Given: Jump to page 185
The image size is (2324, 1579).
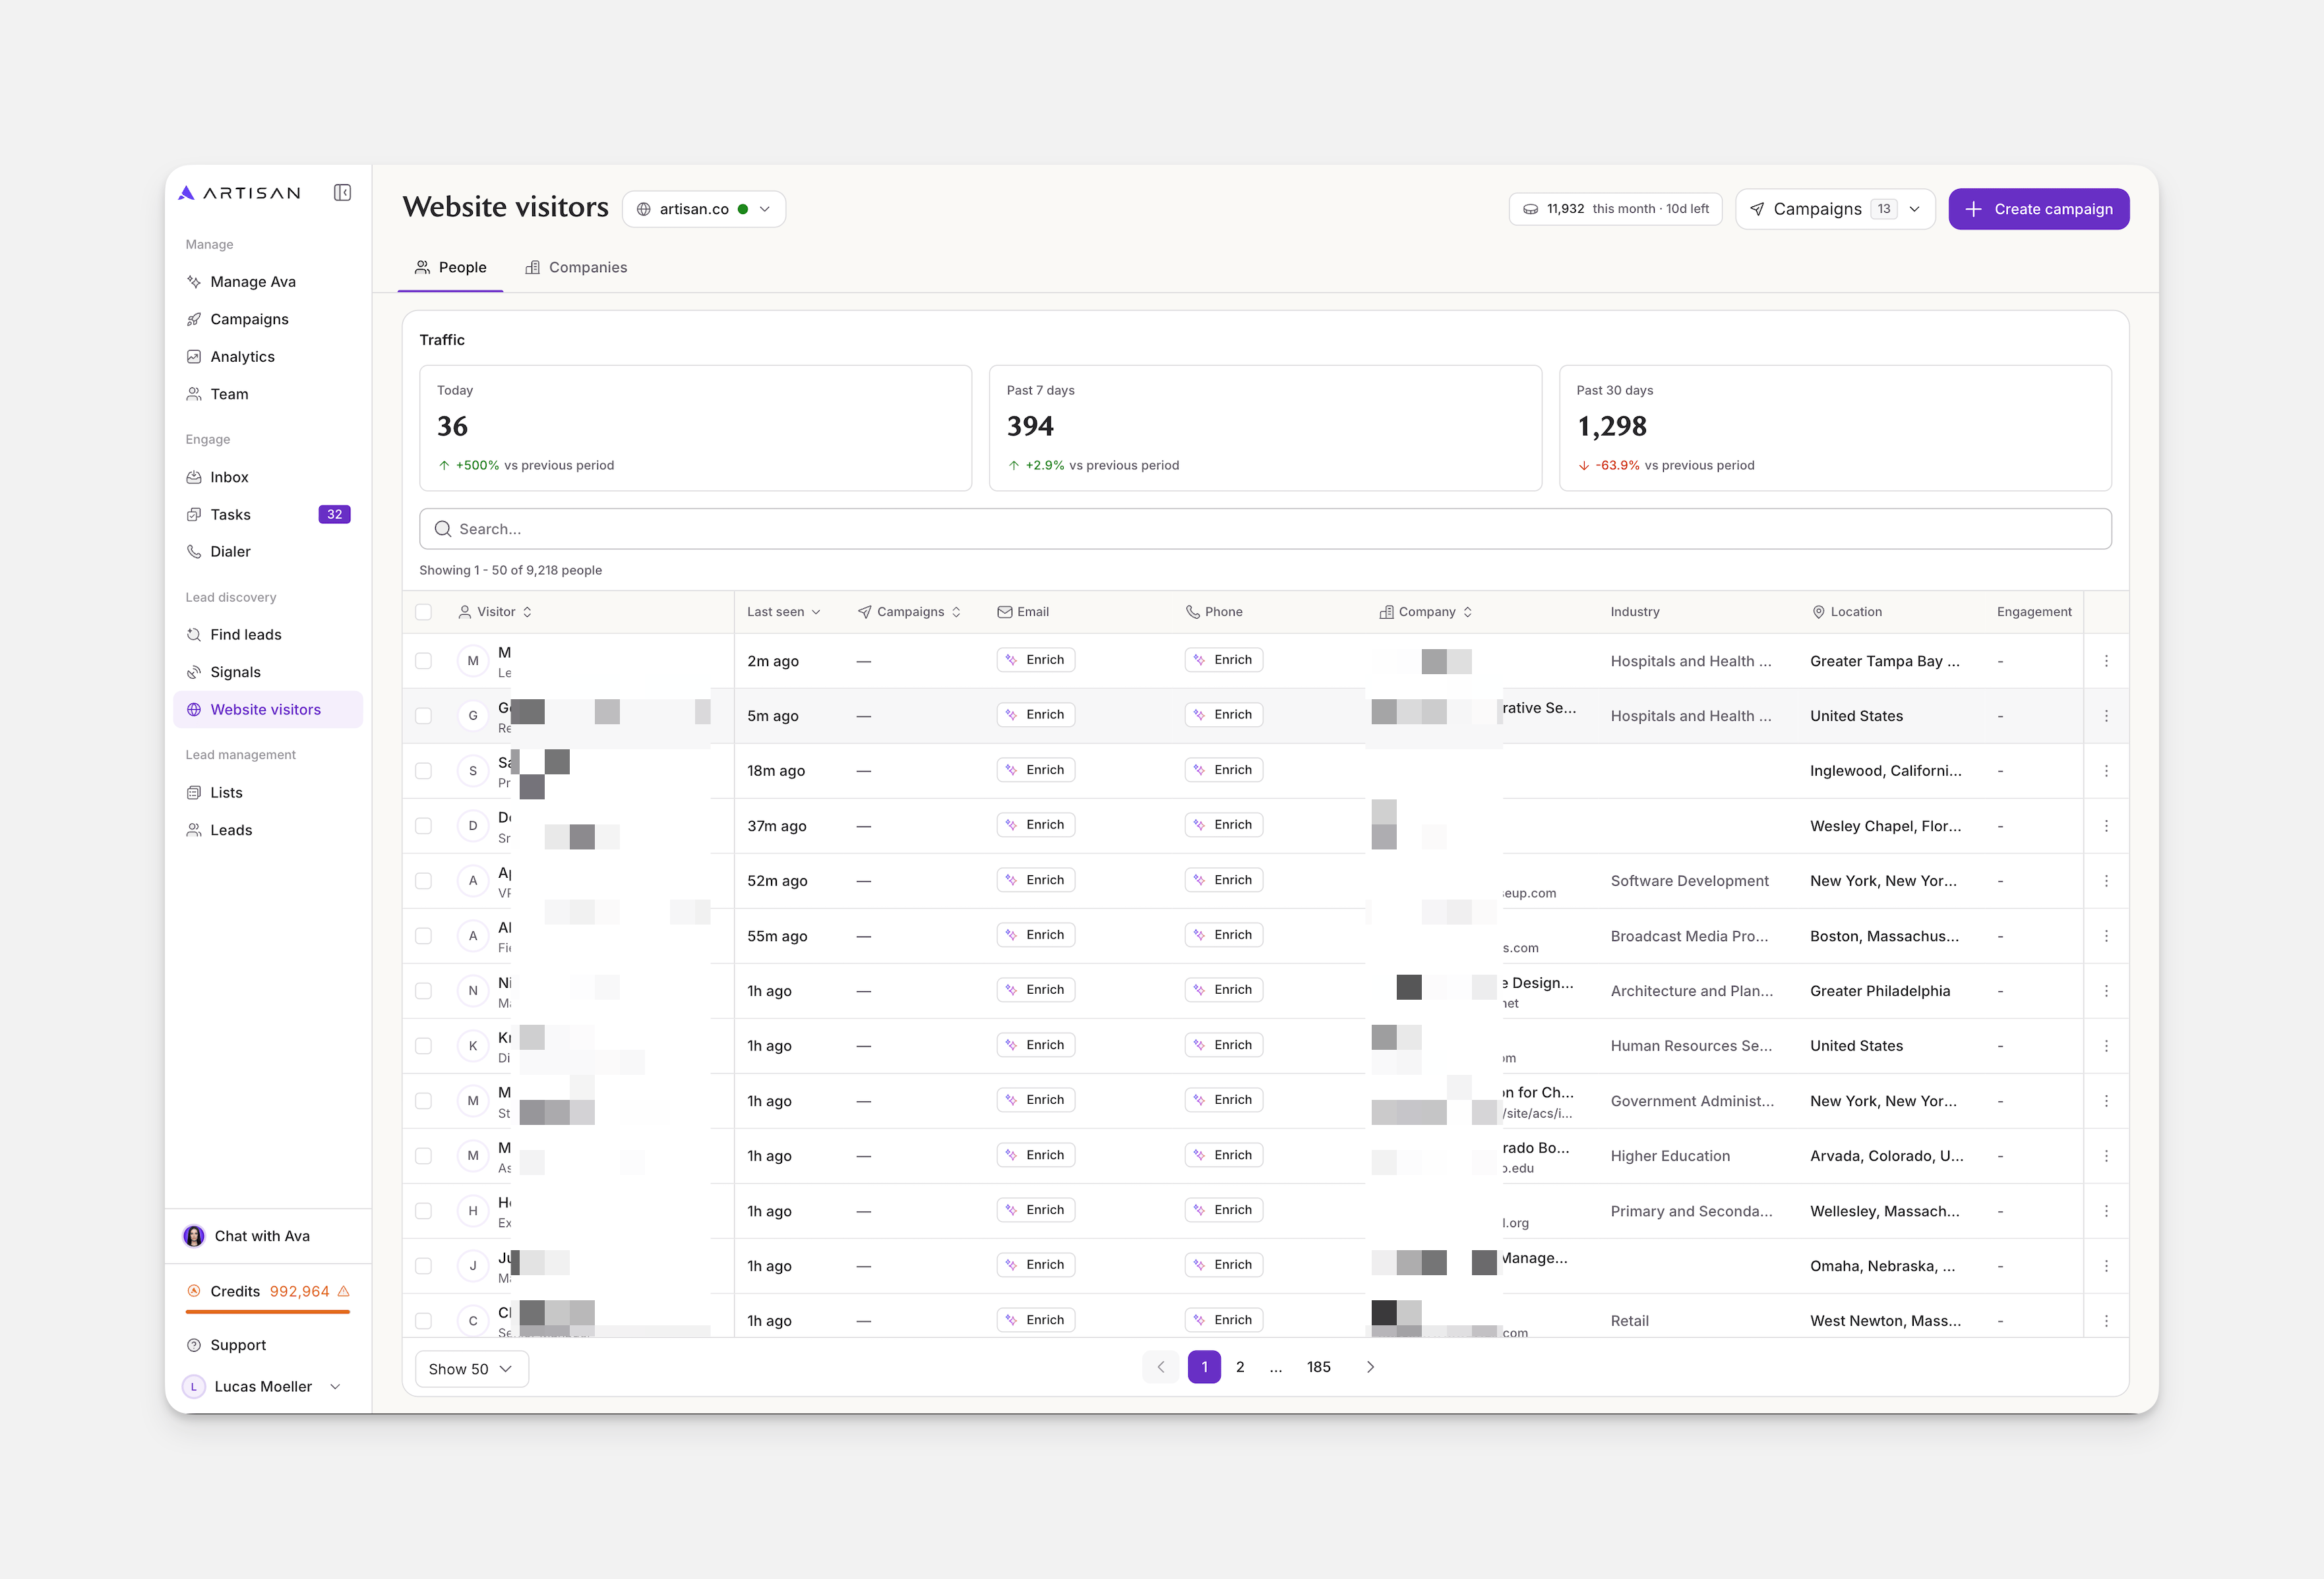Looking at the screenshot, I should (1319, 1367).
